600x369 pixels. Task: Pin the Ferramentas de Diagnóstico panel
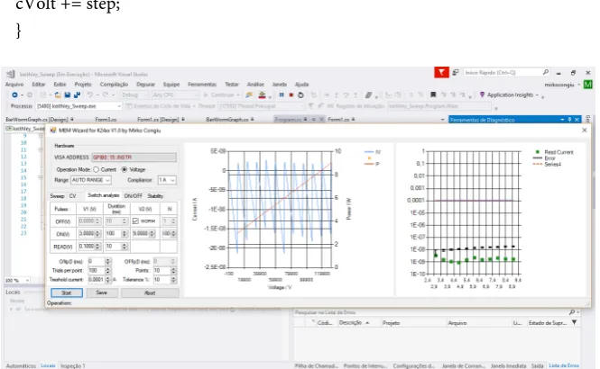click(x=569, y=120)
